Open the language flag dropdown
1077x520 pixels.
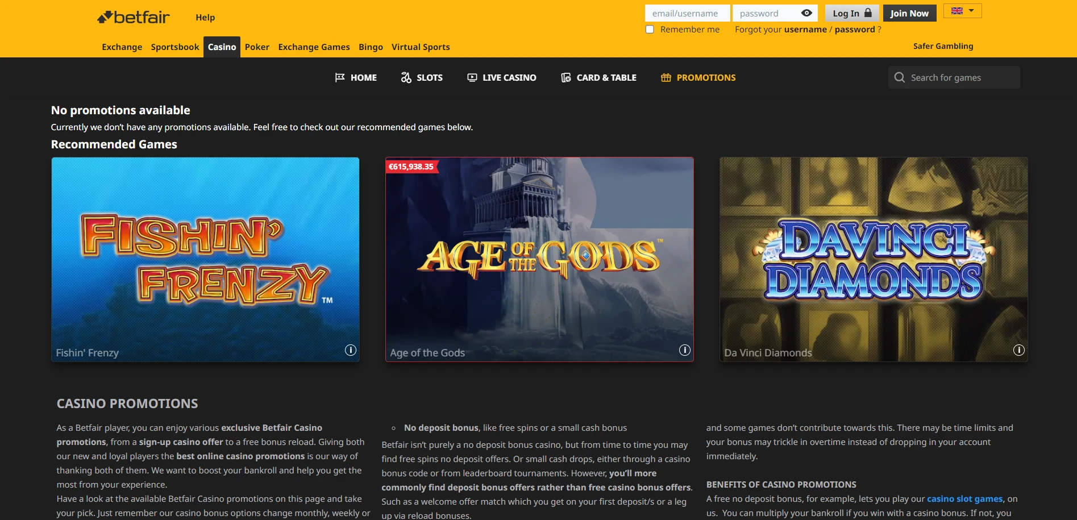coord(962,11)
